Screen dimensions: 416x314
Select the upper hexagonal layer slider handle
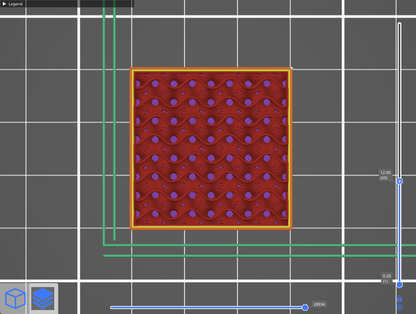(399, 181)
